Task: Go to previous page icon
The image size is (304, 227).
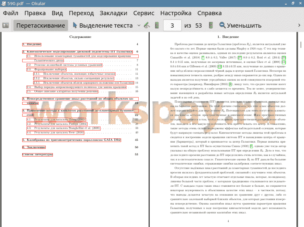Action: click(x=157, y=25)
